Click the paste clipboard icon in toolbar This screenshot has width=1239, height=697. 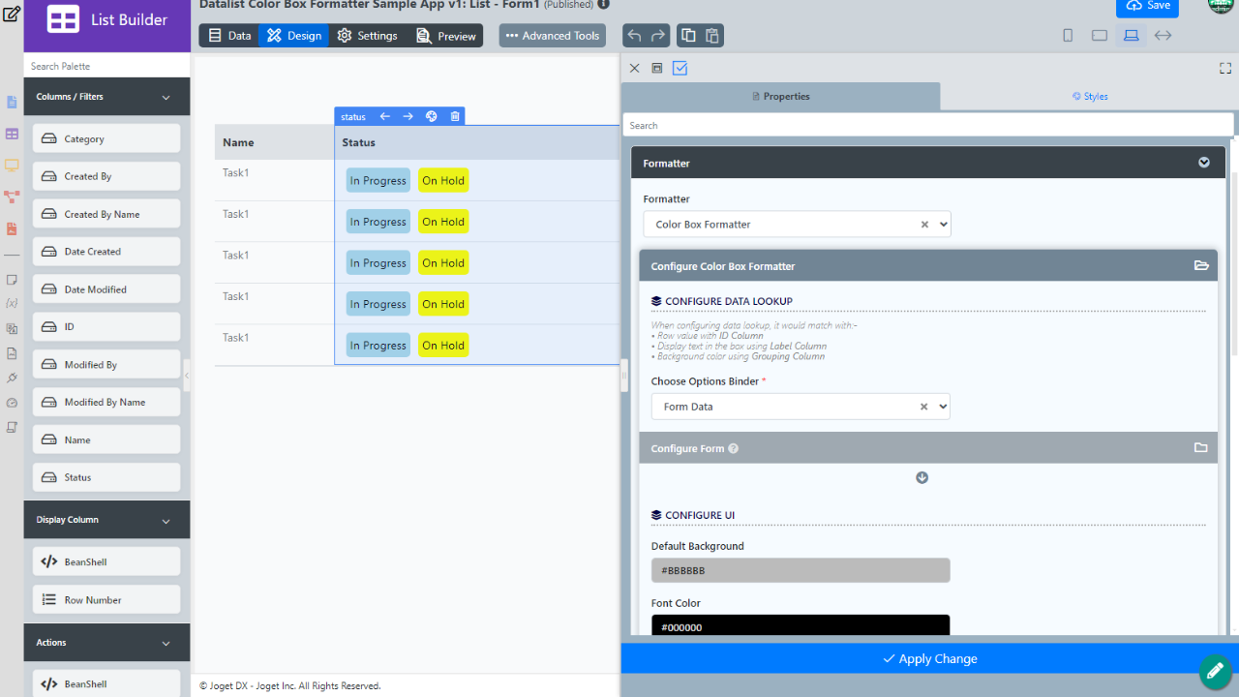[x=711, y=36]
